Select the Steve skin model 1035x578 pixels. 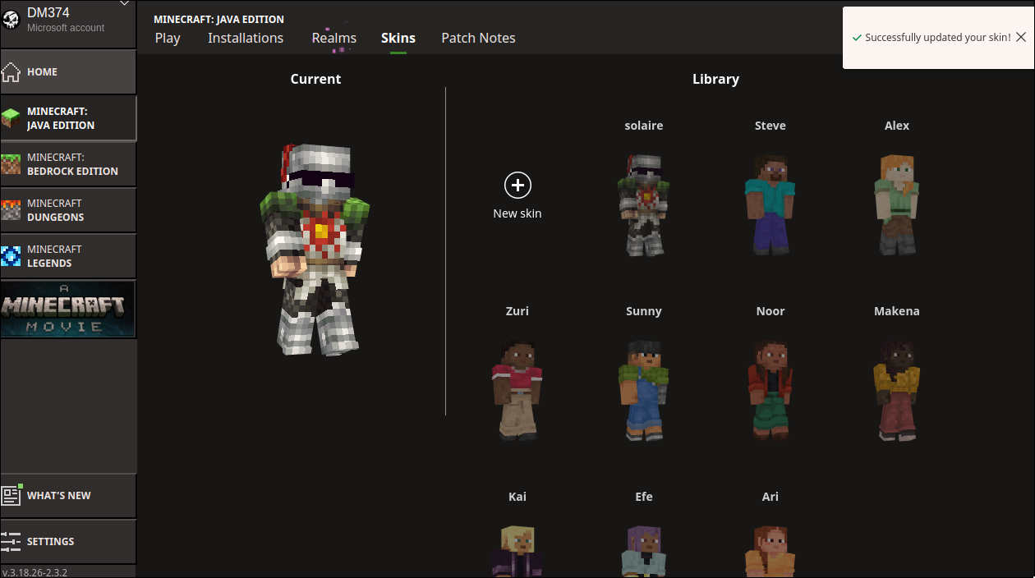tap(770, 204)
